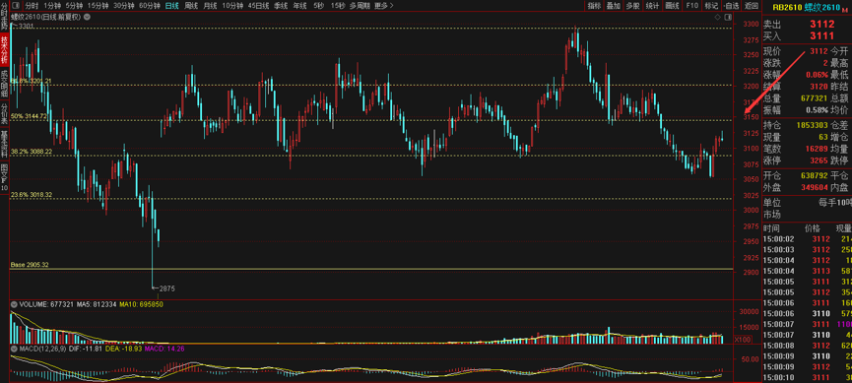
Task: Open the chart title dropdown next to 螺纹2610
Action: (88, 17)
